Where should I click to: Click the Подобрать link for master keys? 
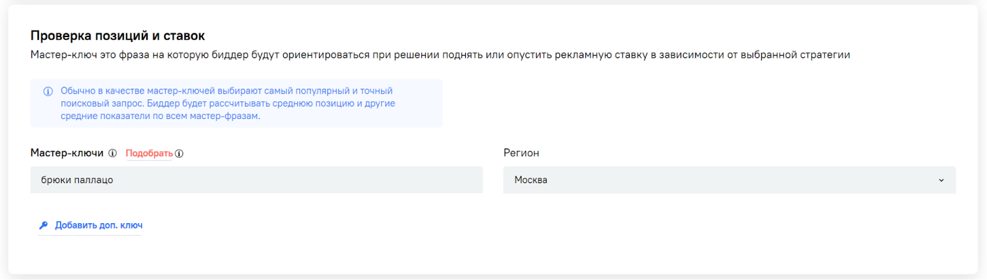click(149, 154)
